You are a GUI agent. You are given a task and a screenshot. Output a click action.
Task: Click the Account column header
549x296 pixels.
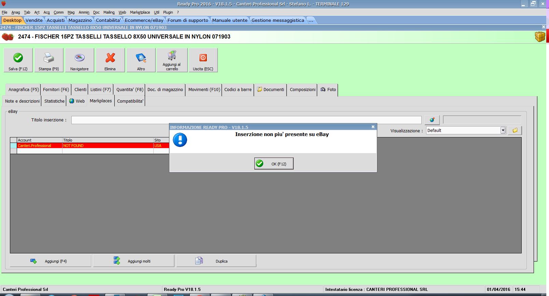point(40,140)
